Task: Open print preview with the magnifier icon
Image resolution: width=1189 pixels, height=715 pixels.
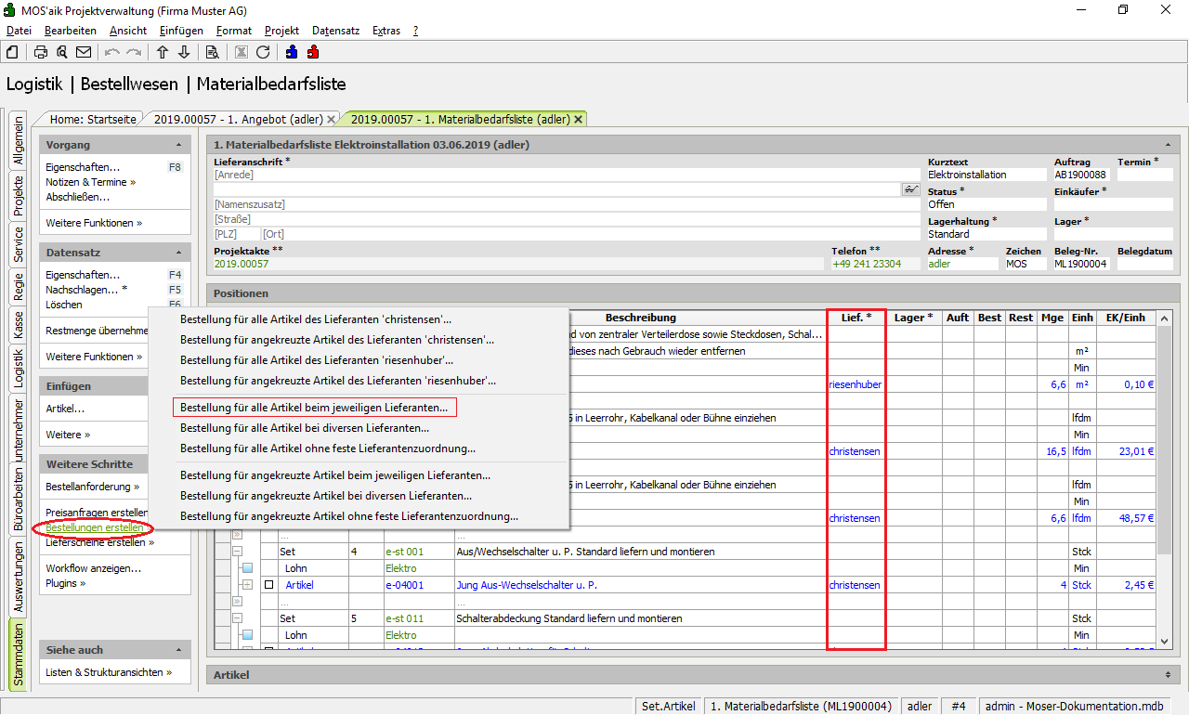Action: [62, 52]
